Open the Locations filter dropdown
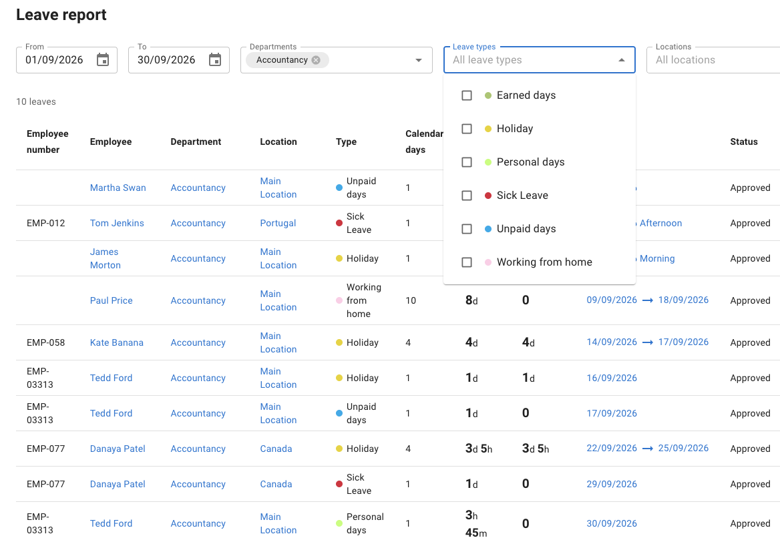The image size is (780, 546). 713,60
